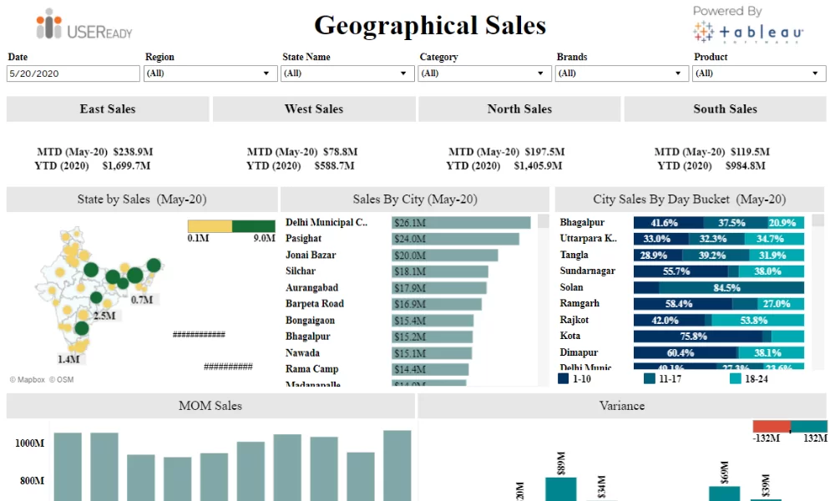Viewport: 835px width, 501px height.
Task: Click the Tableau logo
Action: (x=748, y=33)
